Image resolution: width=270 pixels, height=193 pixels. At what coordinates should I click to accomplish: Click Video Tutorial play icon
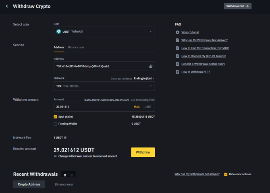pos(177,32)
